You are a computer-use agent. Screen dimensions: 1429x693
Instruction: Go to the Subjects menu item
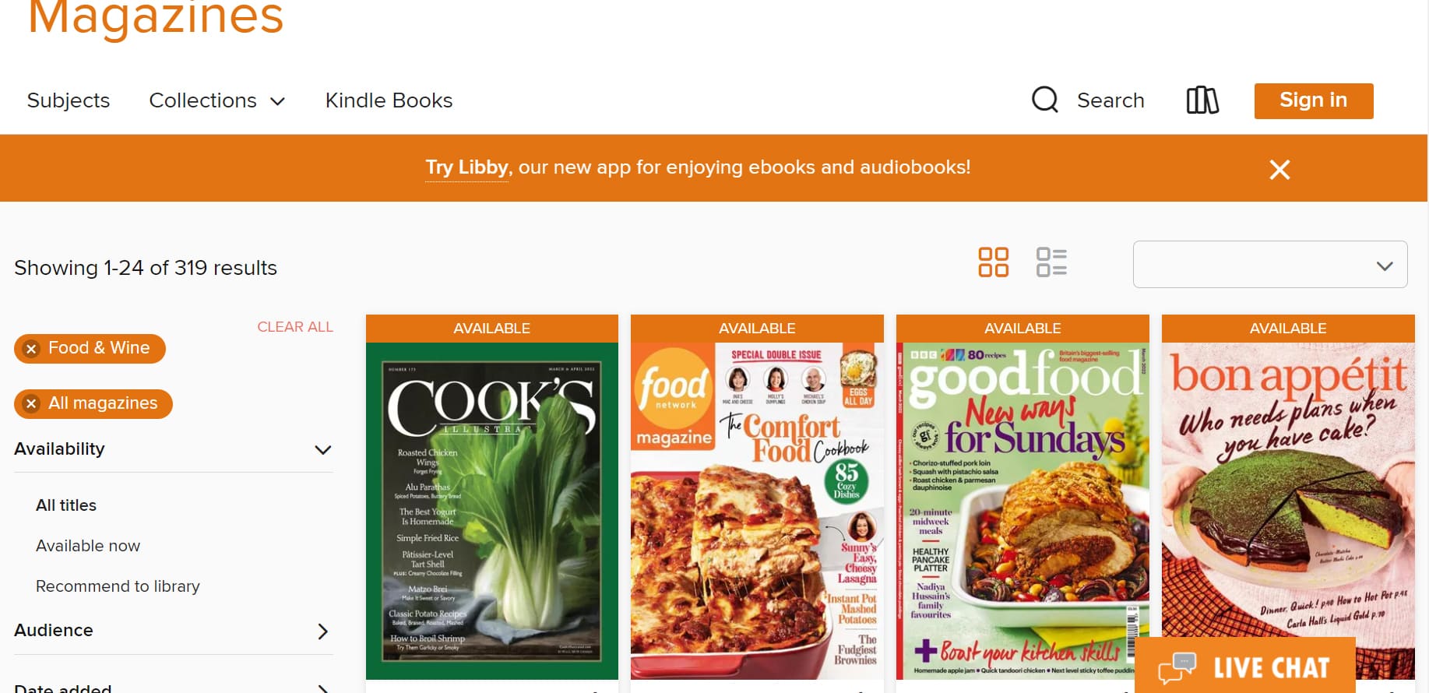pos(69,100)
